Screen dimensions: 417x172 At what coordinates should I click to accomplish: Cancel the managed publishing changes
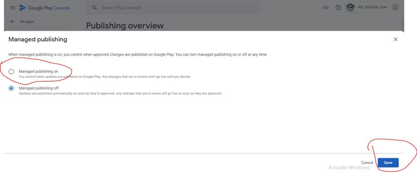[x=367, y=163]
